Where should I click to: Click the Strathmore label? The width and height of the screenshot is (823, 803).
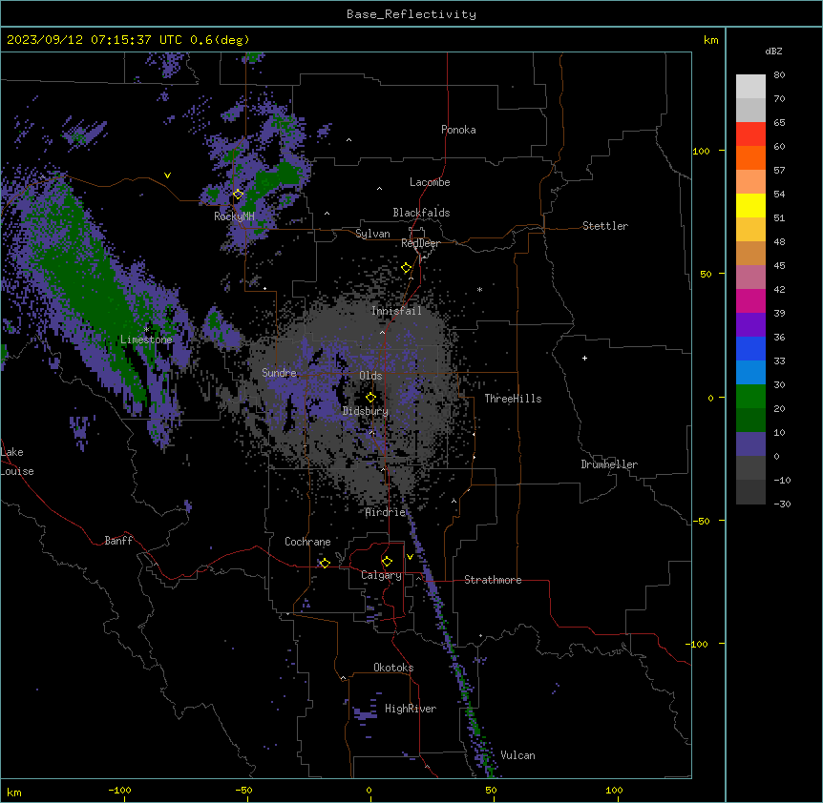pyautogui.click(x=493, y=580)
